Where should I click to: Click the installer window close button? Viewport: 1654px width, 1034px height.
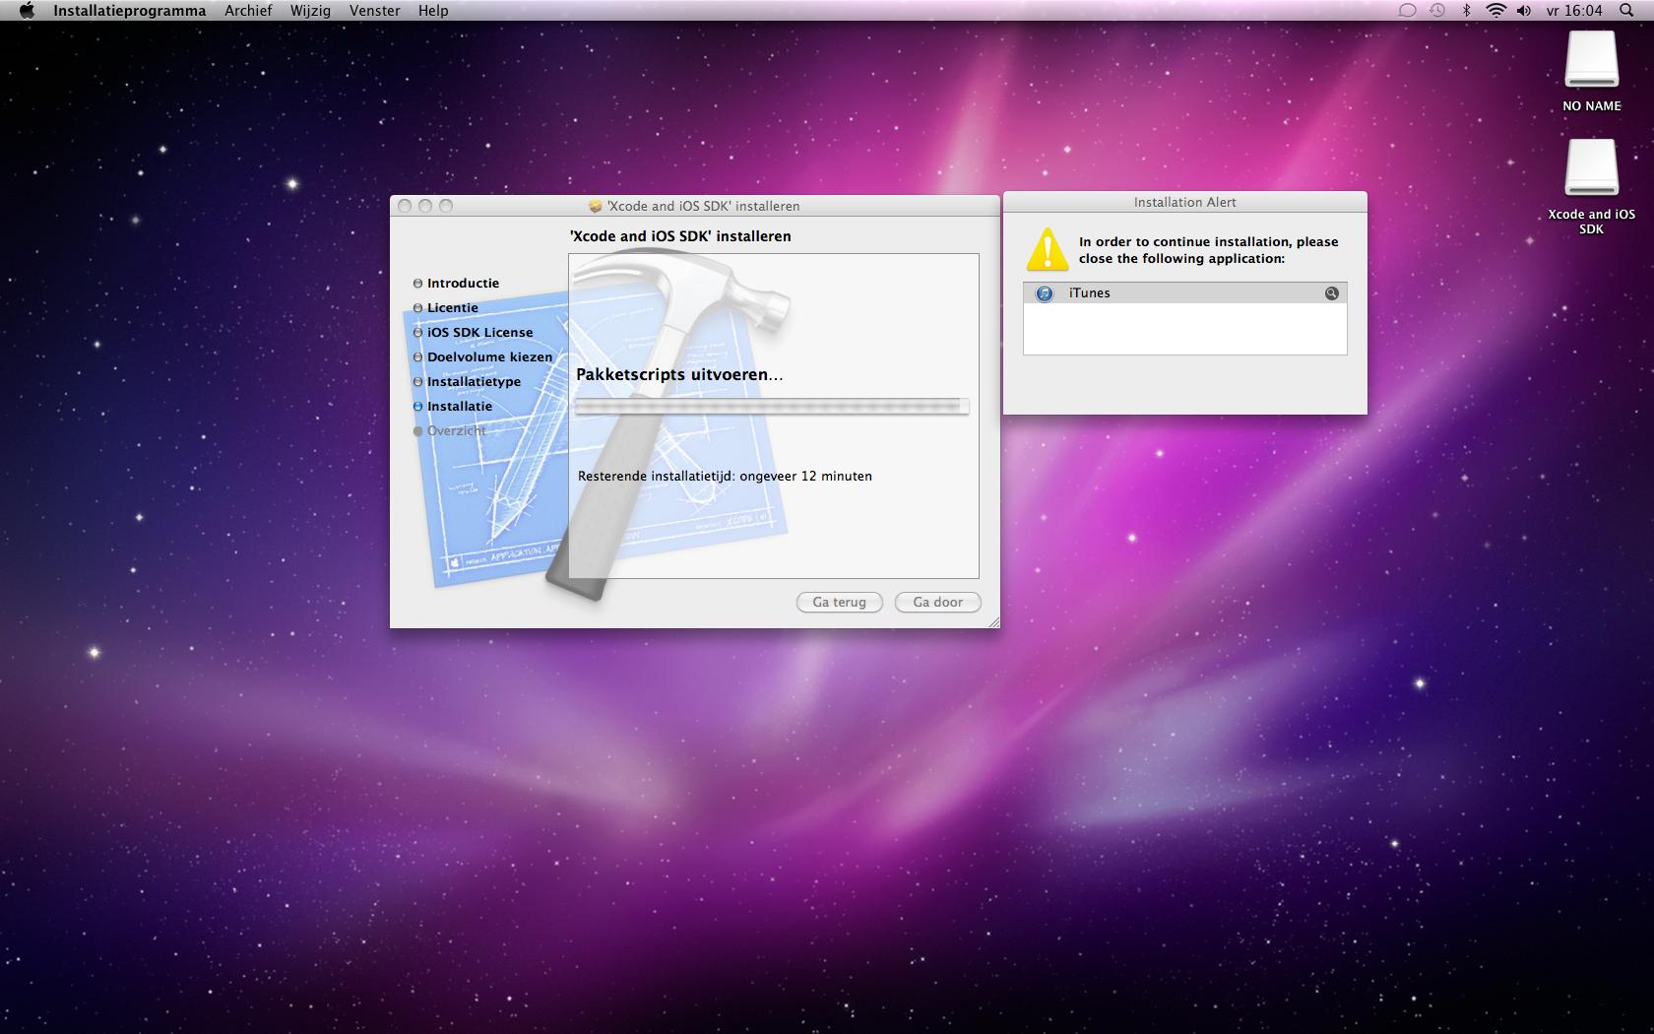[405, 206]
